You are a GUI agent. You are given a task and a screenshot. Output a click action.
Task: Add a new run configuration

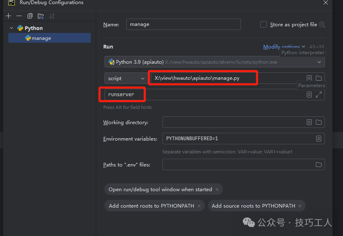click(x=9, y=16)
